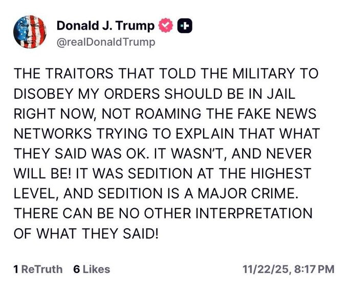This screenshot has width=348, height=290.
Task: Click the bold number 6 beside Likes
Action: pyautogui.click(x=76, y=269)
